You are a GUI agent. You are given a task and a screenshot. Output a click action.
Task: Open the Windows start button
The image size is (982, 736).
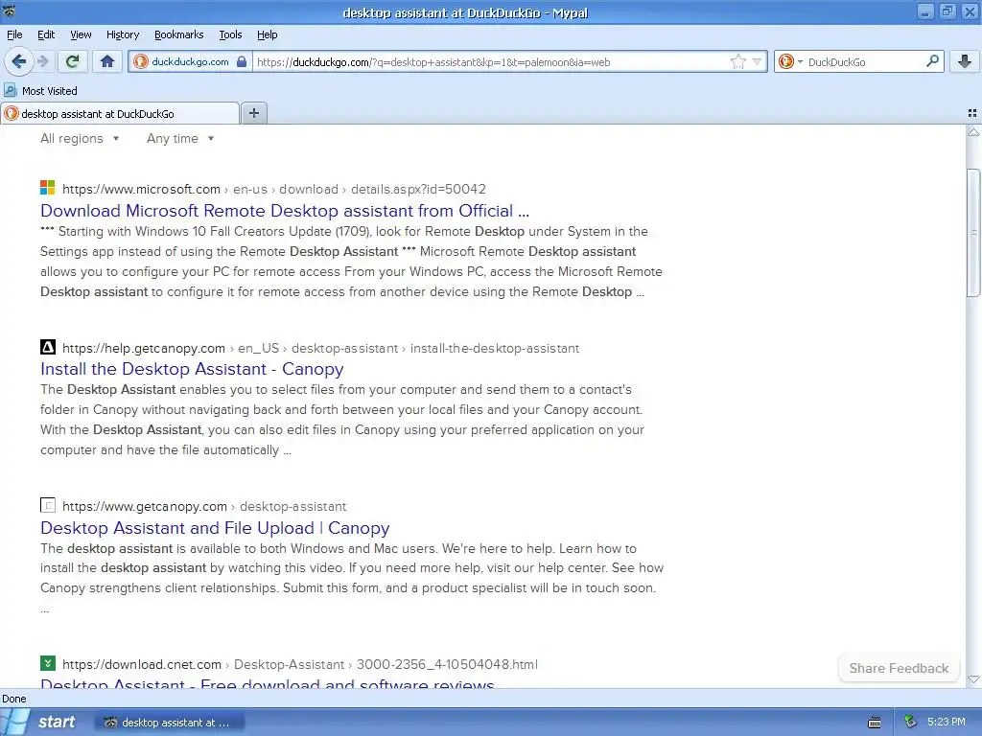40,722
